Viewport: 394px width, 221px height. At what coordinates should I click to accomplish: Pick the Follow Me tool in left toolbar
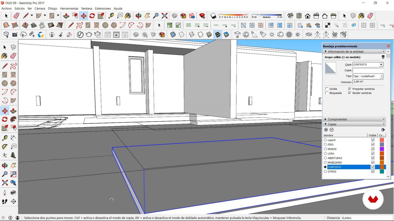click(x=13, y=119)
